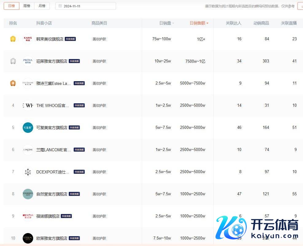This screenshot has width=303, height=246.
Task: Open the 可复美 teal shop logo
Action: click(x=28, y=128)
